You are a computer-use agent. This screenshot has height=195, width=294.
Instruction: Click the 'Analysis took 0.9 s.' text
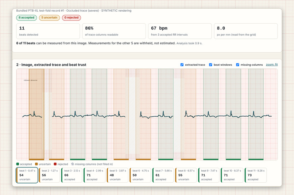click(189, 43)
